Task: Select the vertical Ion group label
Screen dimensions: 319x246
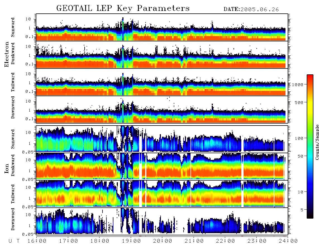Action: click(7, 168)
